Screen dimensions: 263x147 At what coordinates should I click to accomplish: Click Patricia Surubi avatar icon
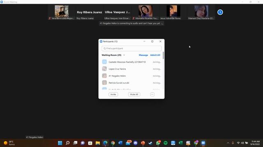coord(104,82)
